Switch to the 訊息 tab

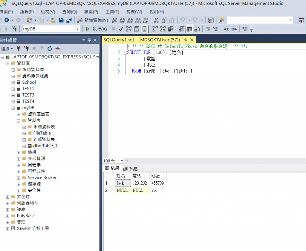click(131, 169)
